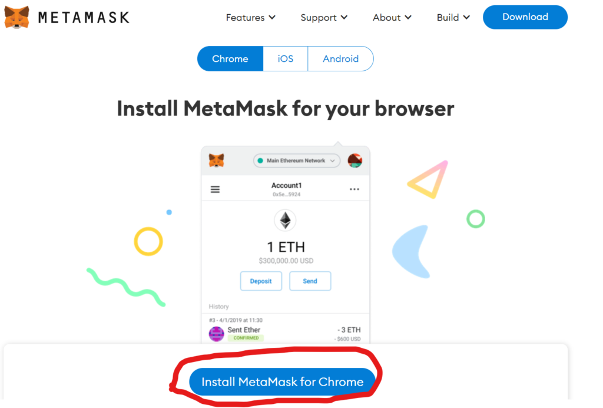The width and height of the screenshot is (603, 408).
Task: Select the Chrome platform tab
Action: point(230,58)
